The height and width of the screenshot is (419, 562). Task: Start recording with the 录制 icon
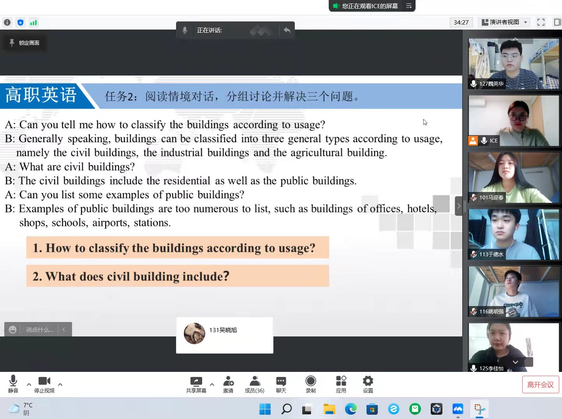[x=310, y=384]
